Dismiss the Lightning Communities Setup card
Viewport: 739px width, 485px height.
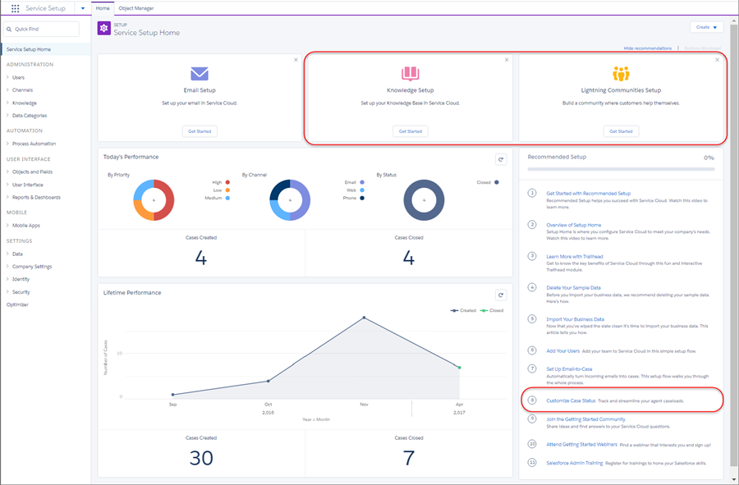tap(718, 60)
